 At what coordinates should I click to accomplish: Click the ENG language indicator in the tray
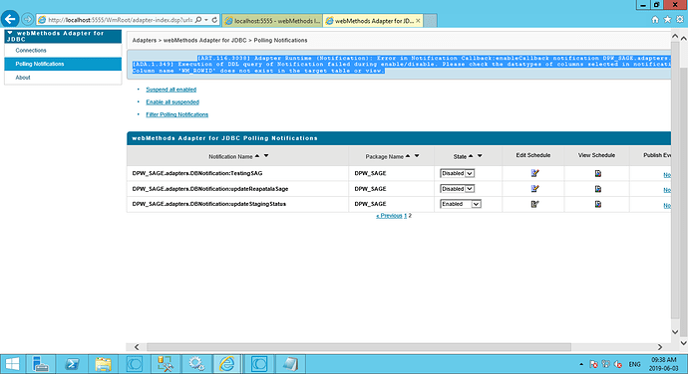click(x=634, y=364)
